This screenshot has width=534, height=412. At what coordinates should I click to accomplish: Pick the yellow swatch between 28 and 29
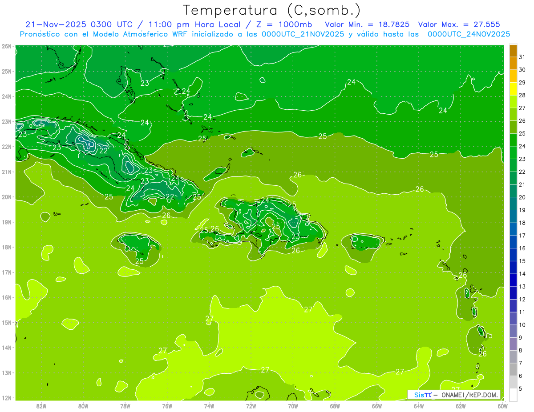(513, 89)
